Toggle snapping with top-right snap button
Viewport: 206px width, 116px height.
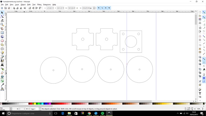tap(204, 12)
